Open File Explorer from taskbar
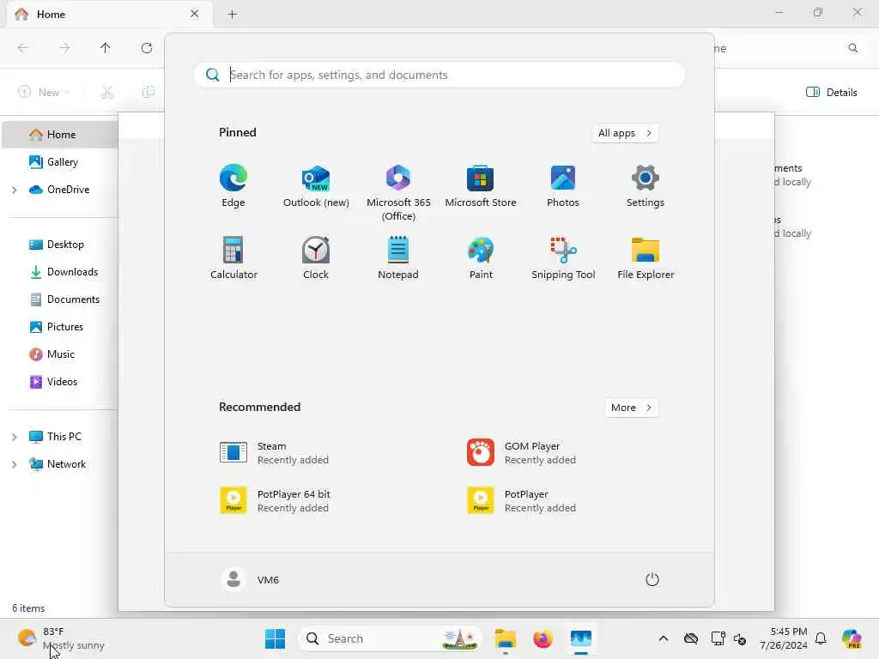This screenshot has height=659, width=879. [x=505, y=638]
